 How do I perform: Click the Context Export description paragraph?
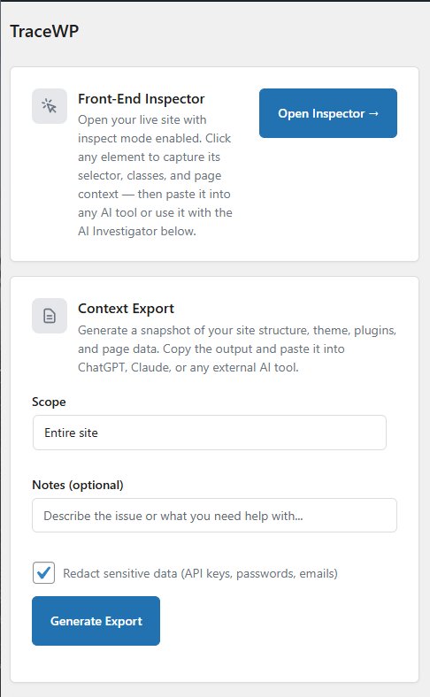[237, 349]
